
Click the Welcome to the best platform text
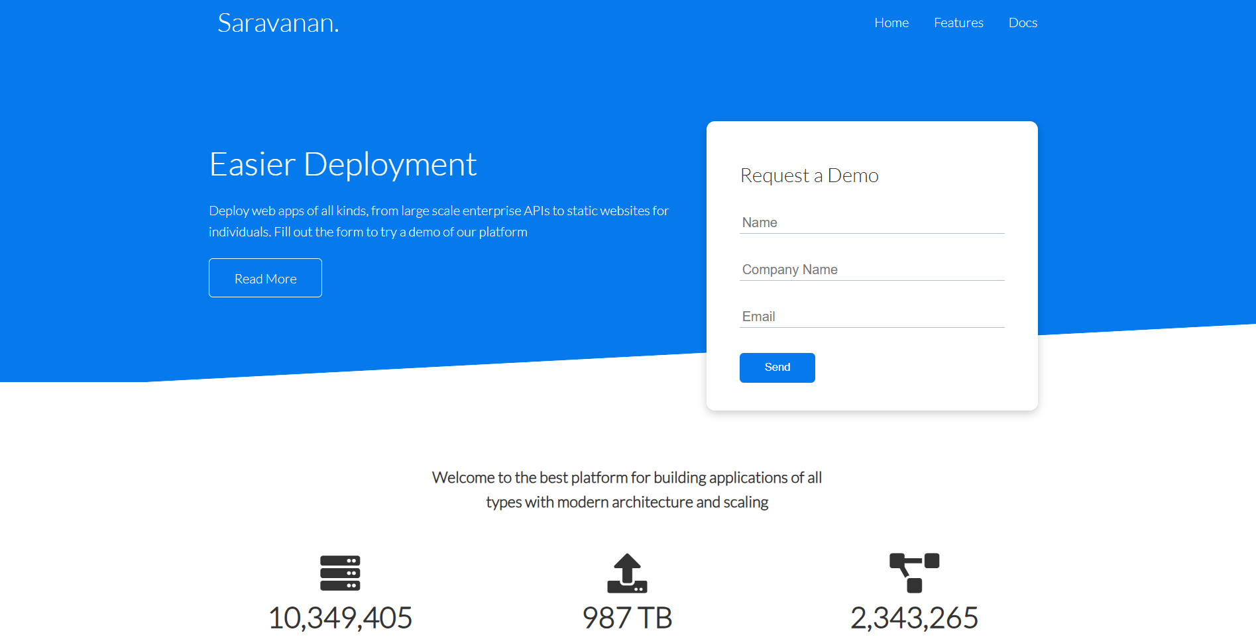tap(627, 489)
